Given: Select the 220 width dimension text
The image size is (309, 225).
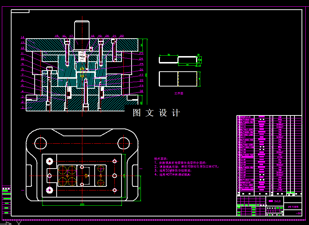Looking at the screenshot, I should click(x=82, y=204).
